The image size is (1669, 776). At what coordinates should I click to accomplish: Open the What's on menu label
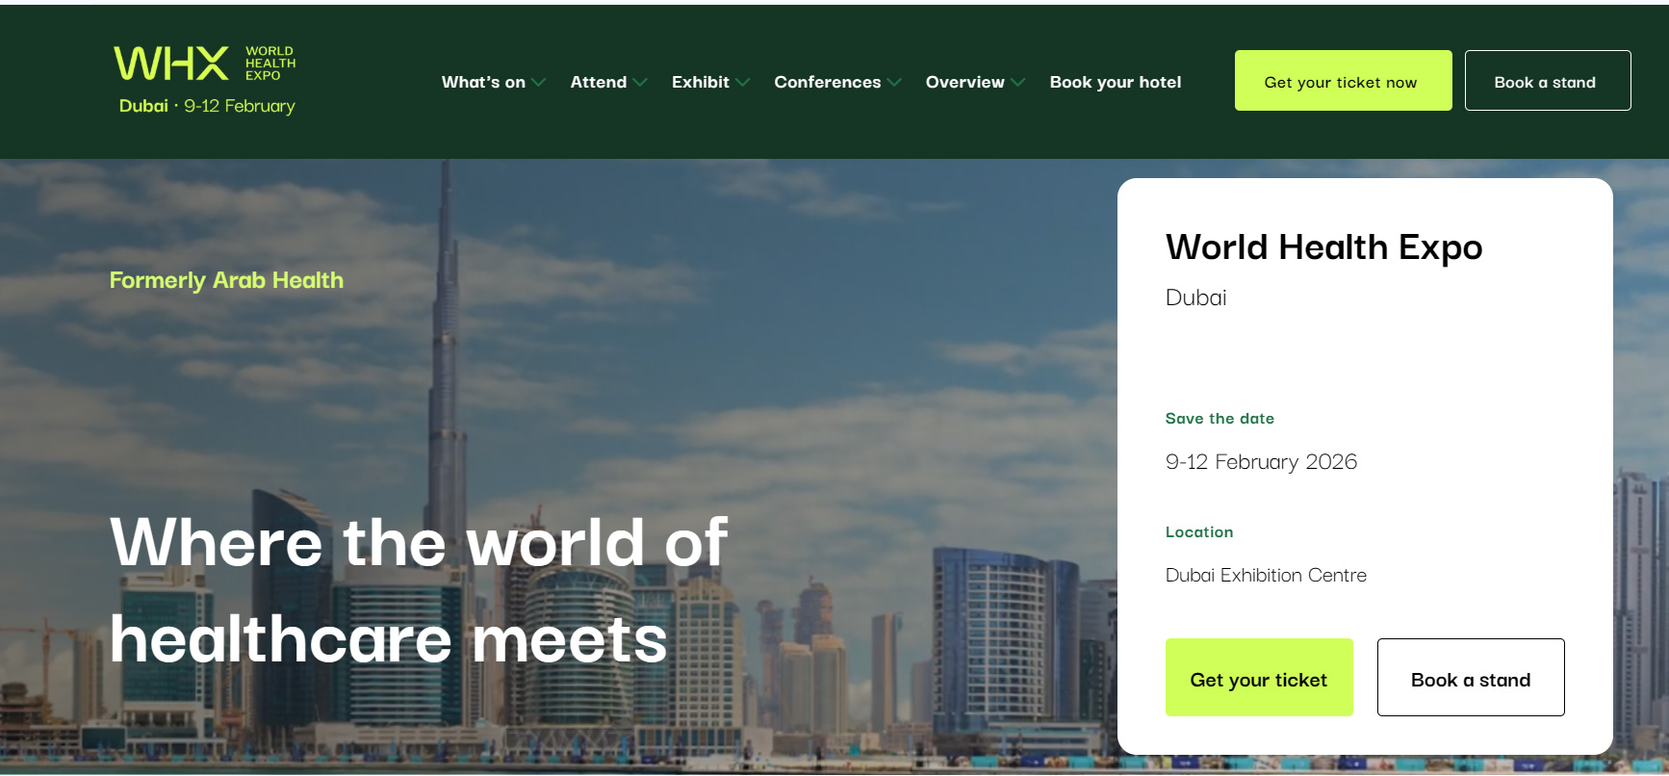(483, 83)
